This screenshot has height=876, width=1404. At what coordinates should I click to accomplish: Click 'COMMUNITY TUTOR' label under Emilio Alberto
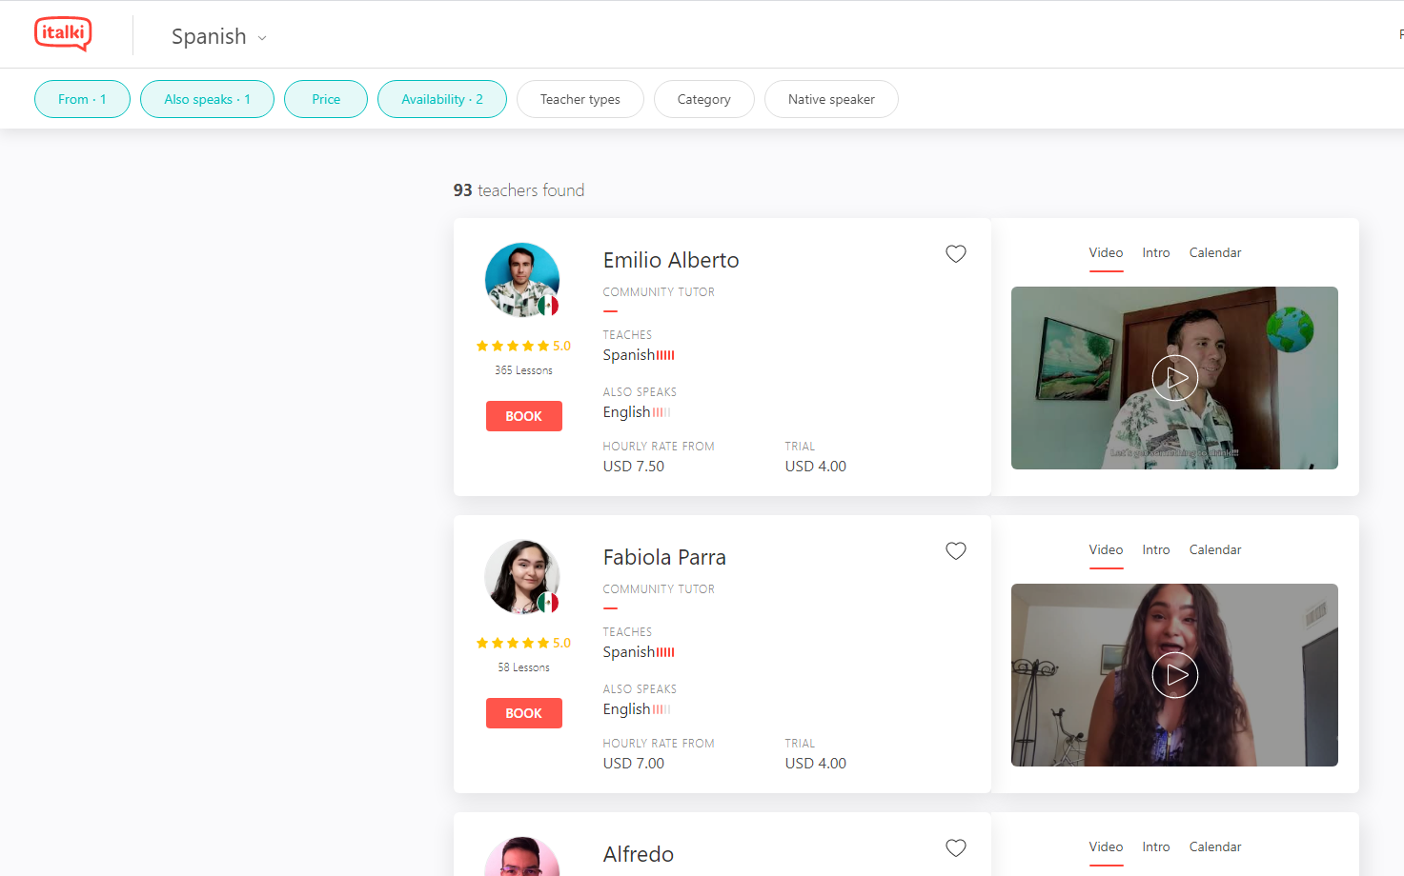659,292
